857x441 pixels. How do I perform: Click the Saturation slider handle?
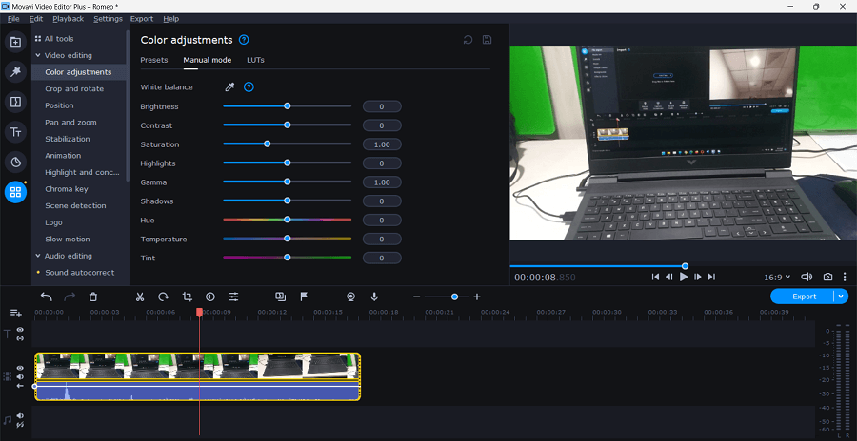267,144
